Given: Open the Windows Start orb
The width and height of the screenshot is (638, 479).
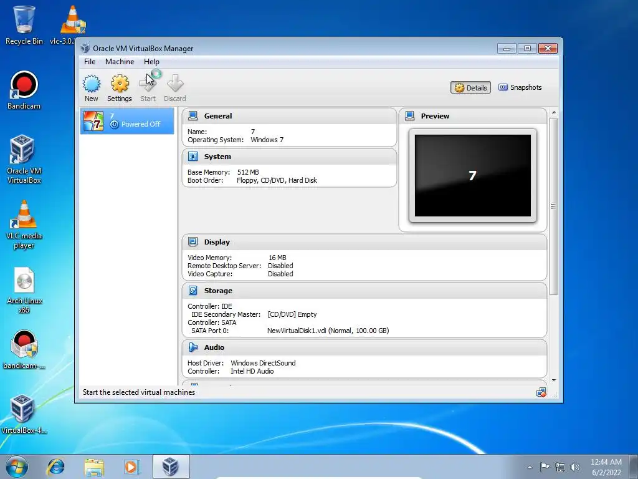Looking at the screenshot, I should point(17,467).
